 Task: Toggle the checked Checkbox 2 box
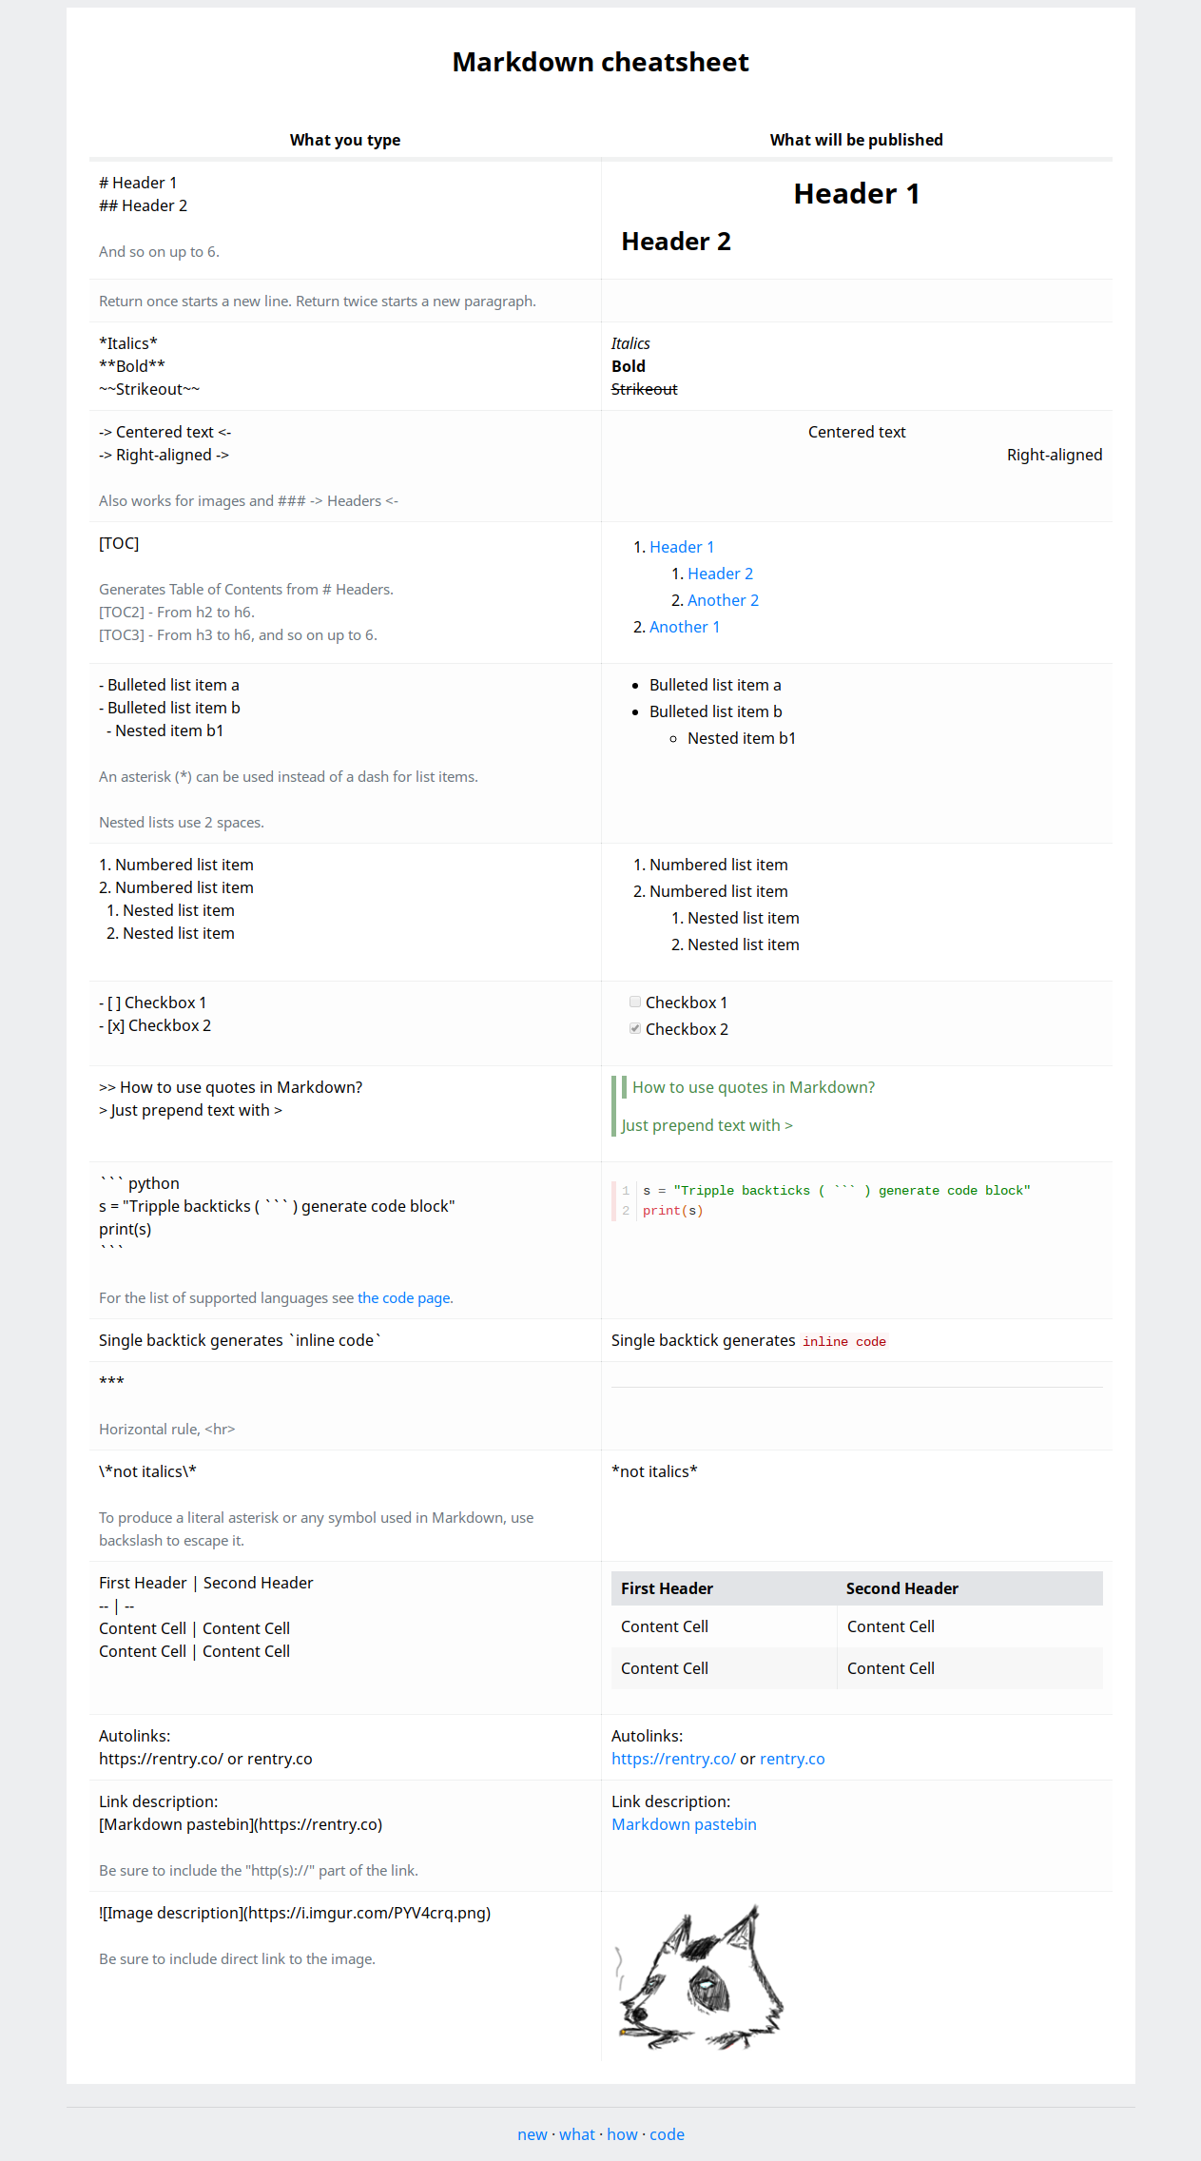[635, 1028]
